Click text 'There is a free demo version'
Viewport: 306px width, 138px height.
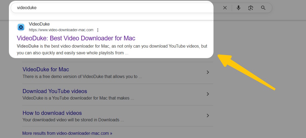pos(82,77)
